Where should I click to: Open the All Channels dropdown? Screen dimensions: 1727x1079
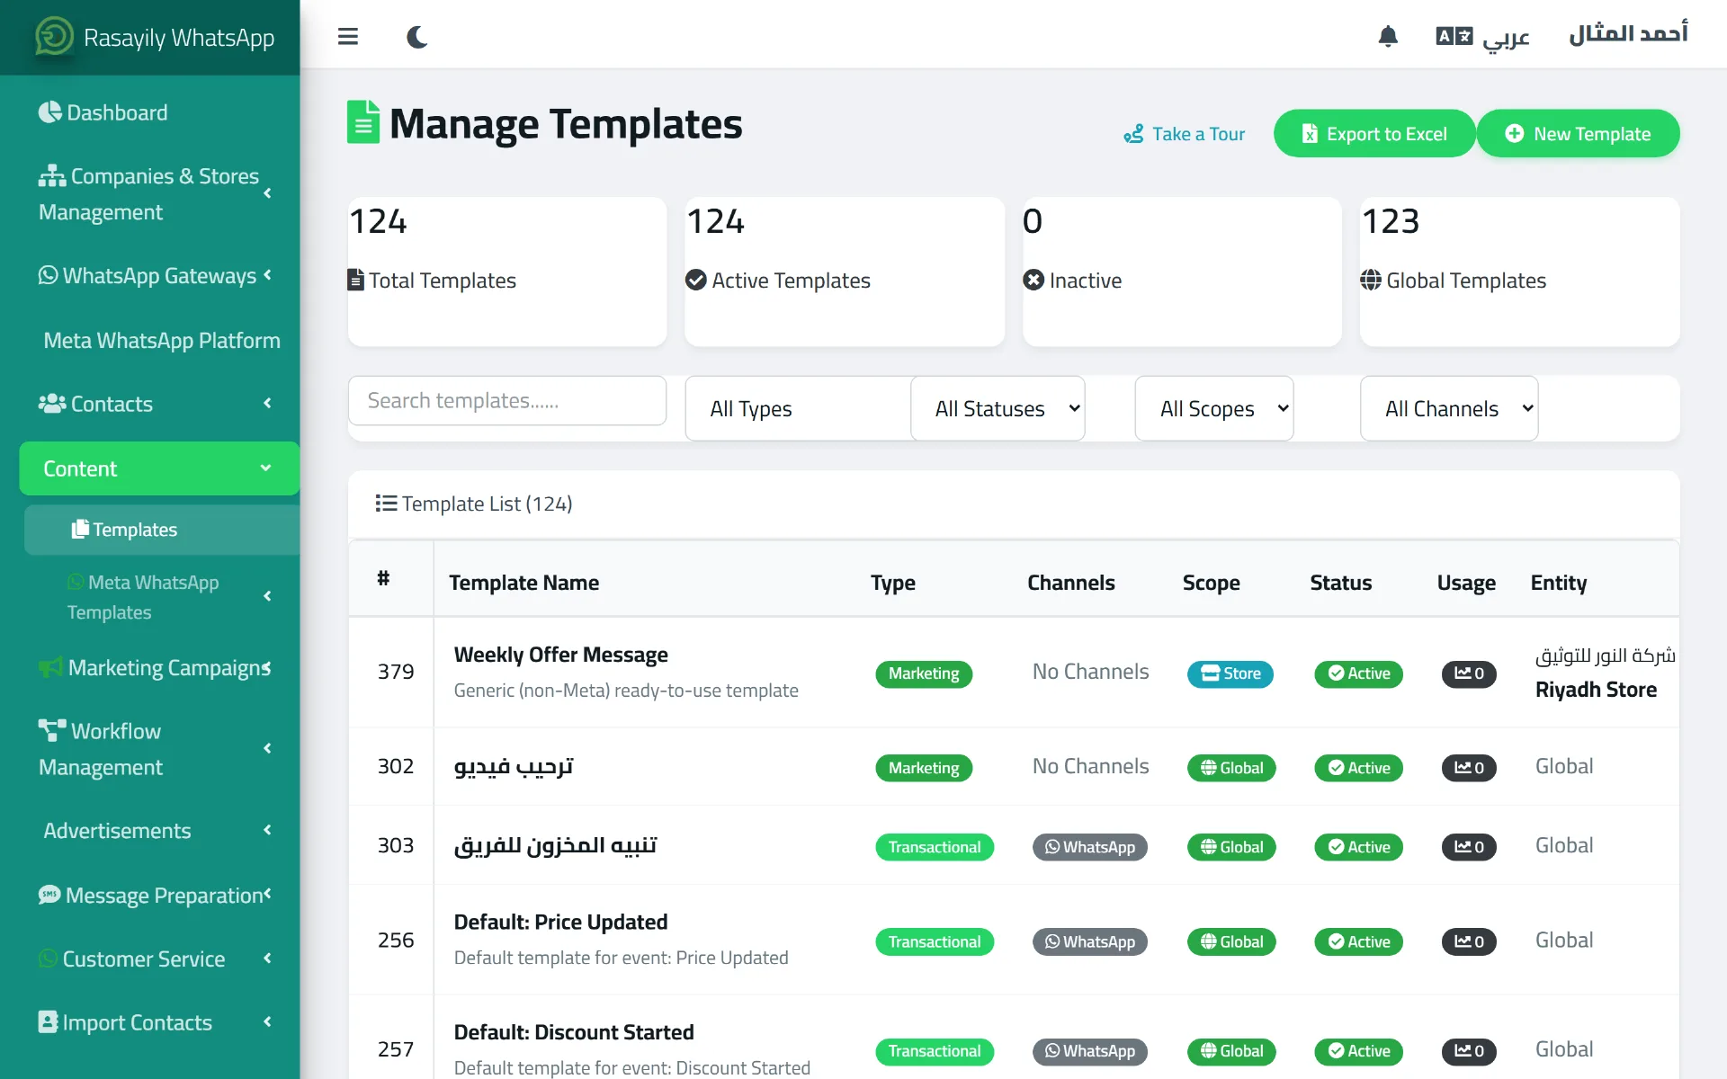coord(1449,409)
